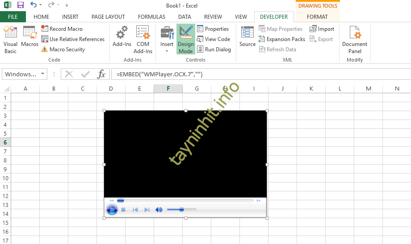This screenshot has height=244, width=411.
Task: Open the Name Box dropdown arrow
Action: (43, 74)
